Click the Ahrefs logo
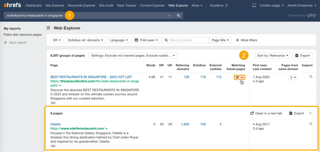320x152 pixels. coord(12,5)
